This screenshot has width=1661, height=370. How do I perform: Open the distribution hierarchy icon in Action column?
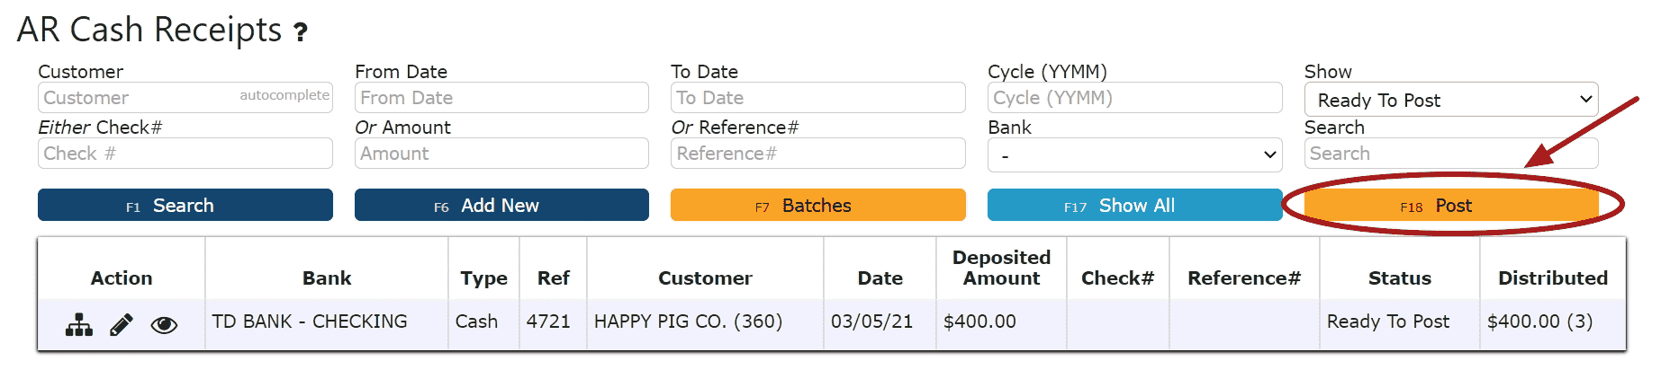click(x=79, y=325)
